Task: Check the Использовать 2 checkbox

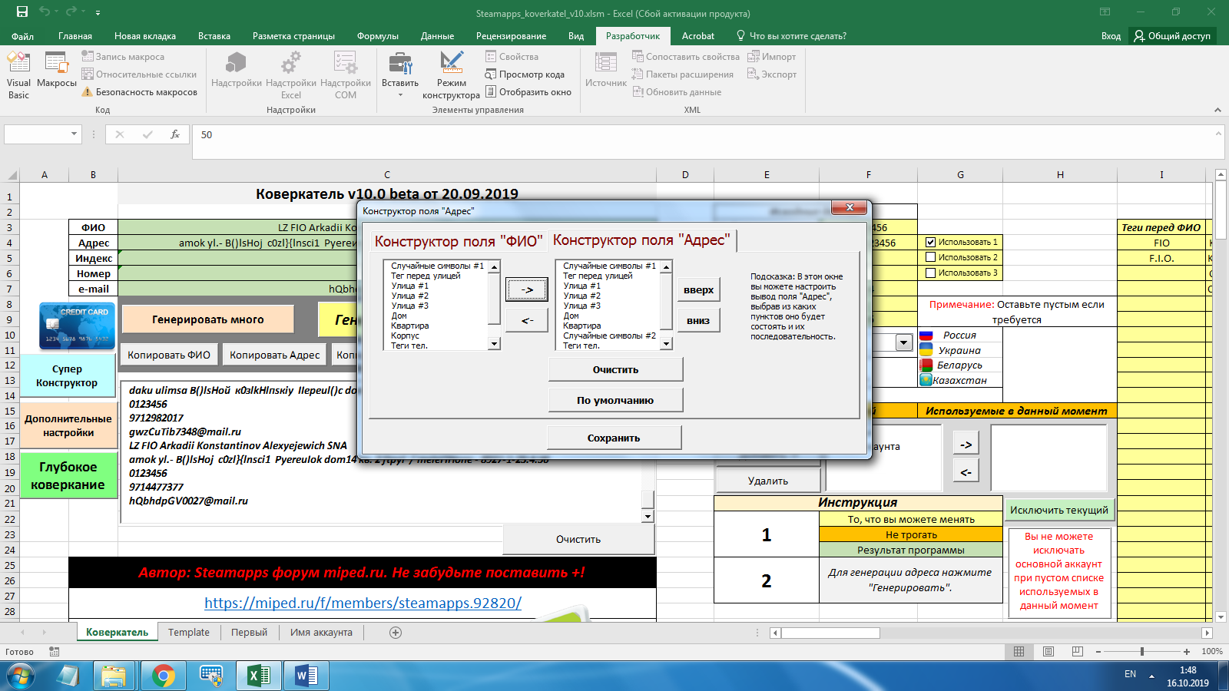Action: (x=931, y=257)
